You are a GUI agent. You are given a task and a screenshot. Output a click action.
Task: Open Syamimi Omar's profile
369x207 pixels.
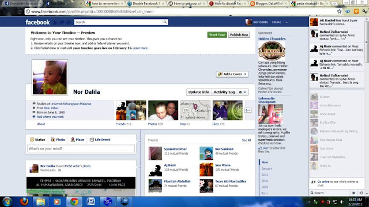coord(175,149)
